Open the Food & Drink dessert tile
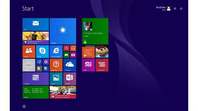The image size is (198, 111). point(102,51)
